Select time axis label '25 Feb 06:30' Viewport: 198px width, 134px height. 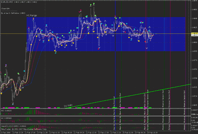point(140,133)
